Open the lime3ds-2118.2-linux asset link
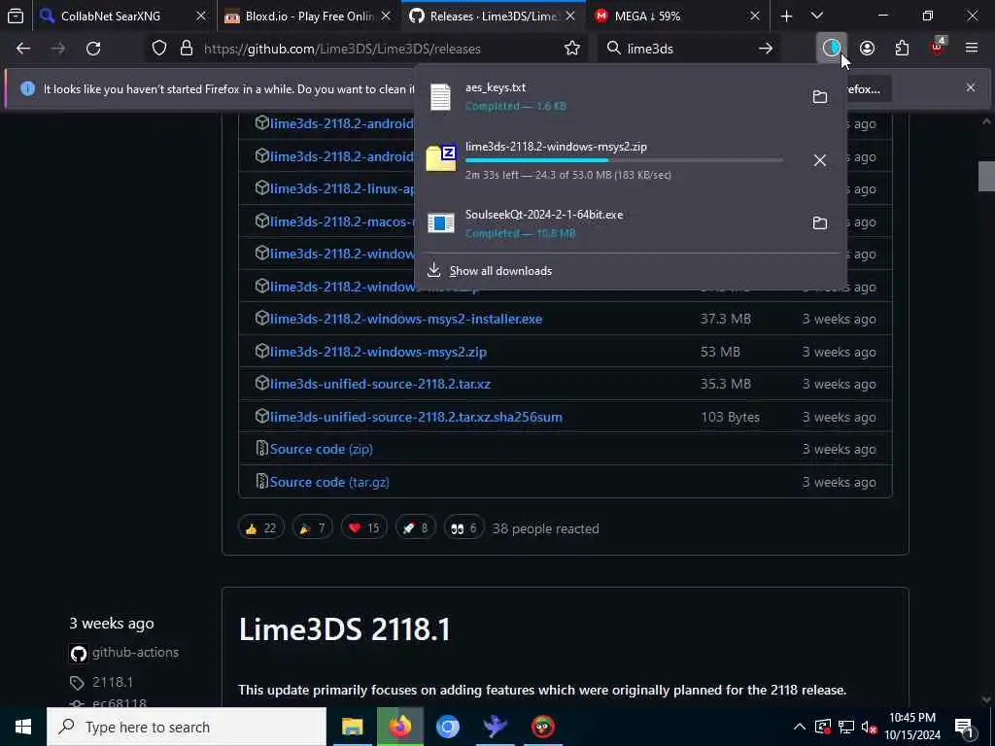995x746 pixels. (x=341, y=188)
